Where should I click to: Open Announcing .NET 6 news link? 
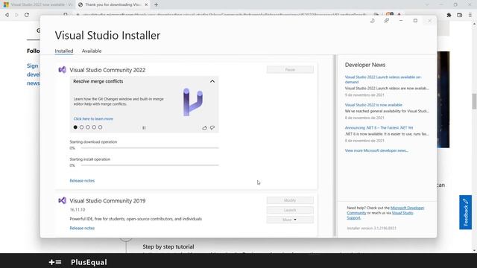pyautogui.click(x=379, y=127)
